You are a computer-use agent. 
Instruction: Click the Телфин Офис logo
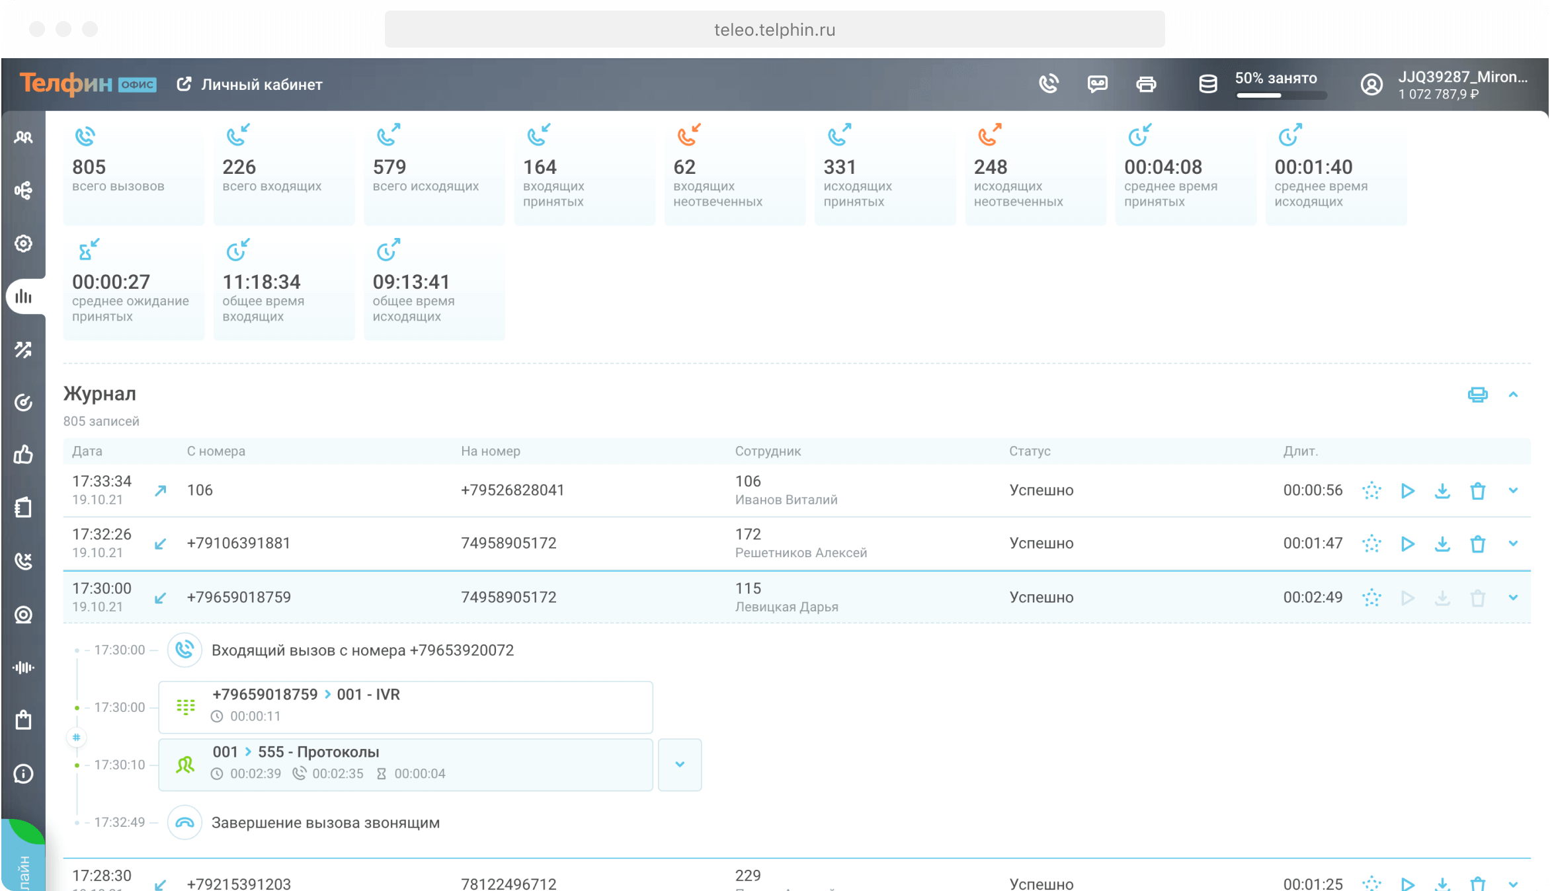88,84
